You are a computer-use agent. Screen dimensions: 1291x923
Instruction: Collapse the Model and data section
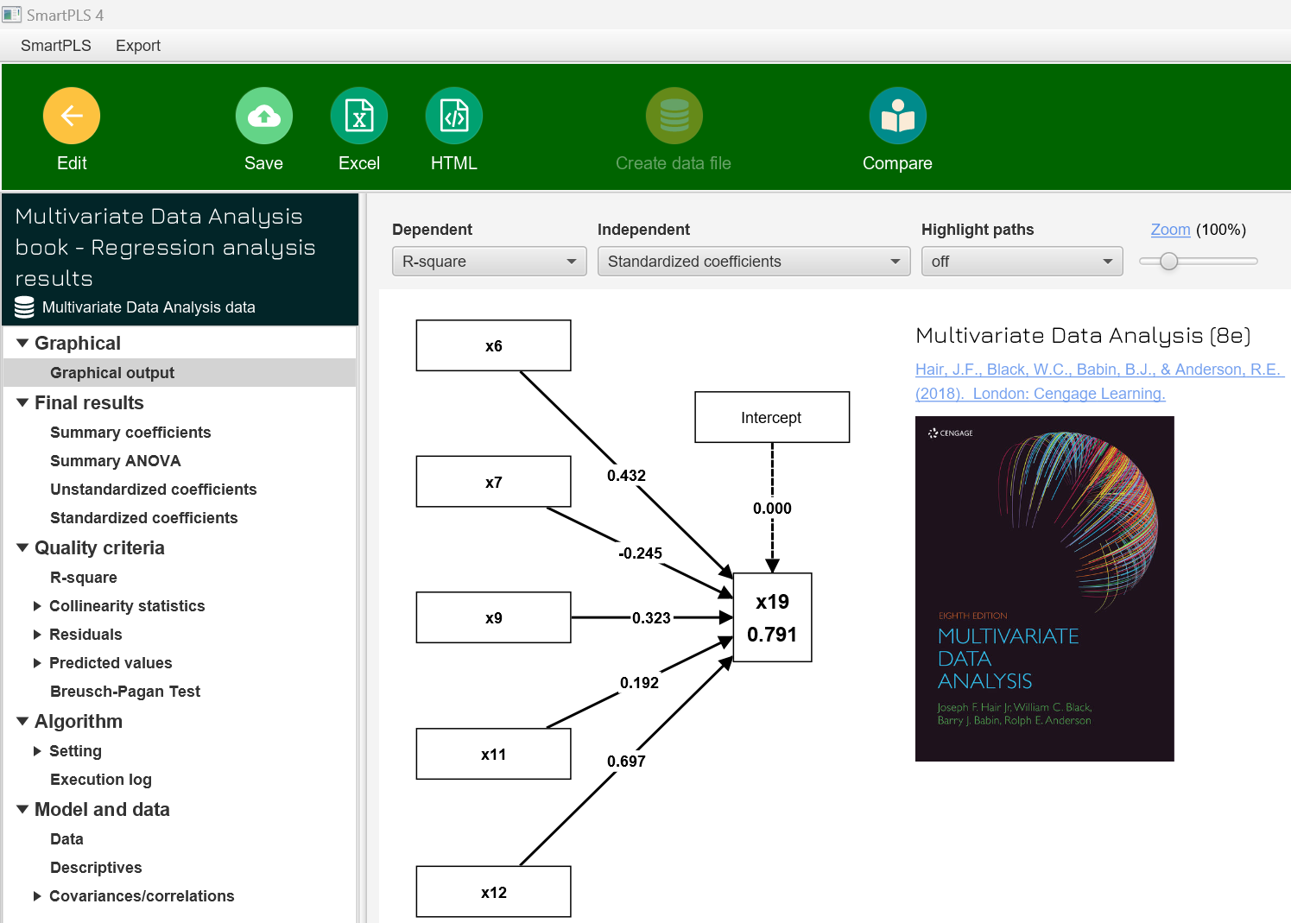coord(22,810)
